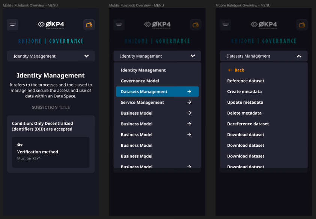Select highlighted Datasets Management menu item
The width and height of the screenshot is (316, 219).
[157, 91]
